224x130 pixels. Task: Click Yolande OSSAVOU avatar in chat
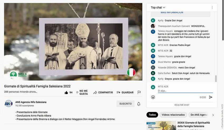tap(153, 67)
